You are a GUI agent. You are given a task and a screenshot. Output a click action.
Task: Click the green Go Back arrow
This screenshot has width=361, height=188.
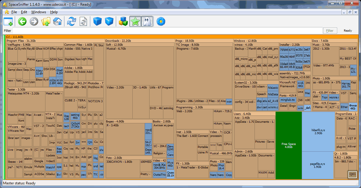(22, 21)
